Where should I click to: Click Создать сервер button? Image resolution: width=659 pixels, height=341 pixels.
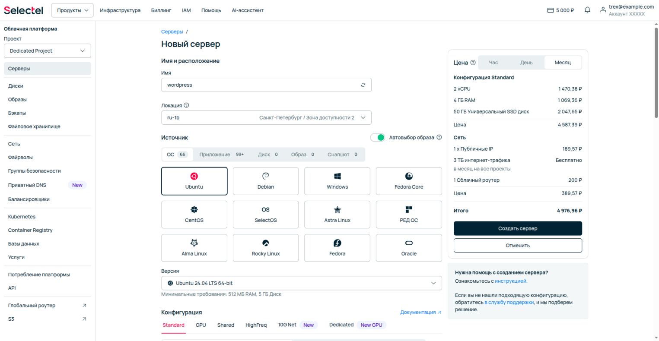(518, 228)
